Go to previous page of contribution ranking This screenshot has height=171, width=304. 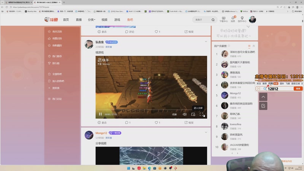click(x=232, y=154)
